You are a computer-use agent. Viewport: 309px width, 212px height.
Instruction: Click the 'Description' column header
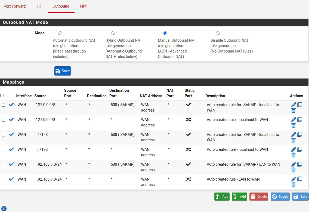(x=215, y=96)
